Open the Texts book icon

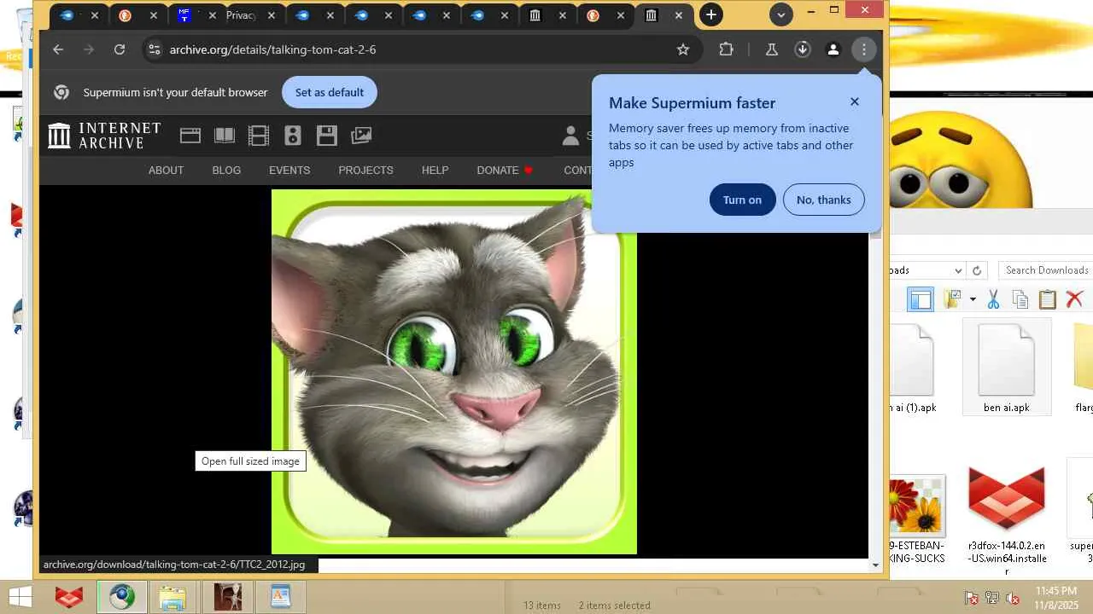[225, 135]
